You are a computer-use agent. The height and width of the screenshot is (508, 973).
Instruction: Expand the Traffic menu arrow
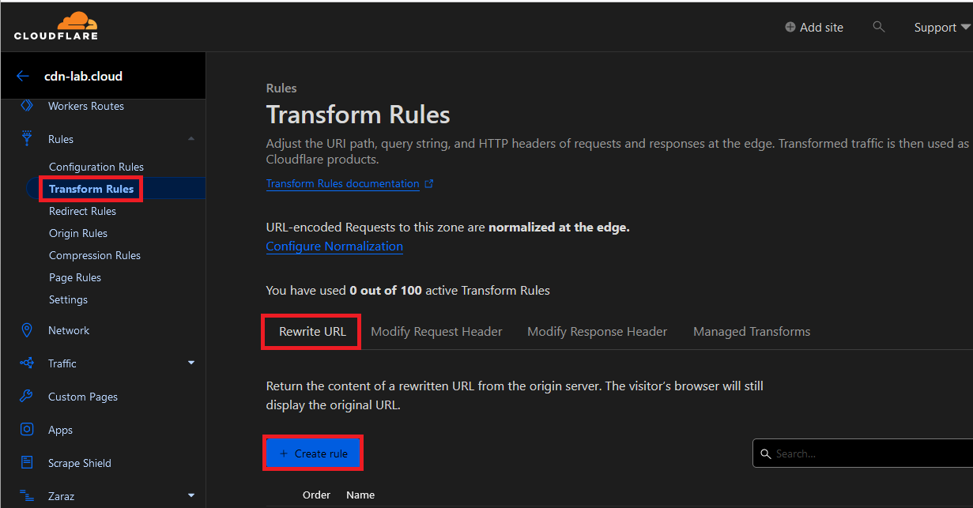pyautogui.click(x=191, y=363)
